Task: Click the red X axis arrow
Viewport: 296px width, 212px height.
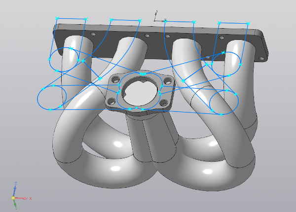Action: [23, 198]
